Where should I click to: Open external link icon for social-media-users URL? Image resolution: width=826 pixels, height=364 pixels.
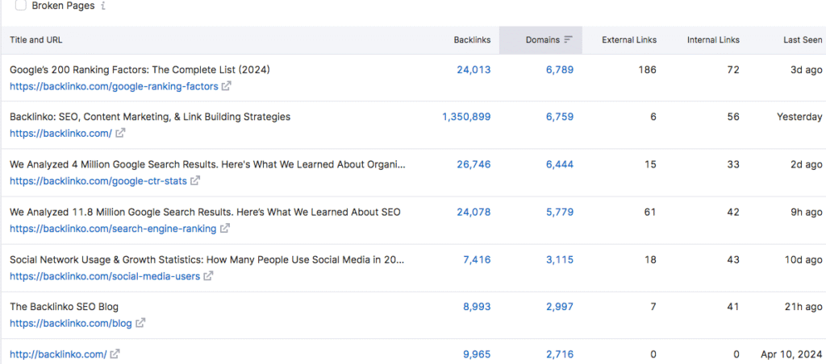click(208, 276)
